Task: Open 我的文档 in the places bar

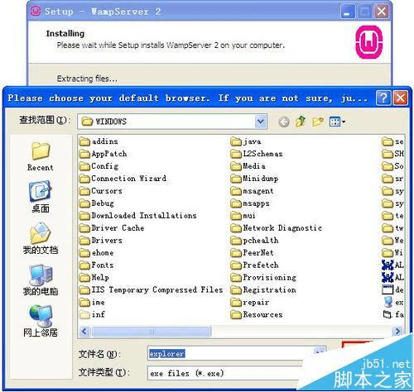Action: pos(41,238)
